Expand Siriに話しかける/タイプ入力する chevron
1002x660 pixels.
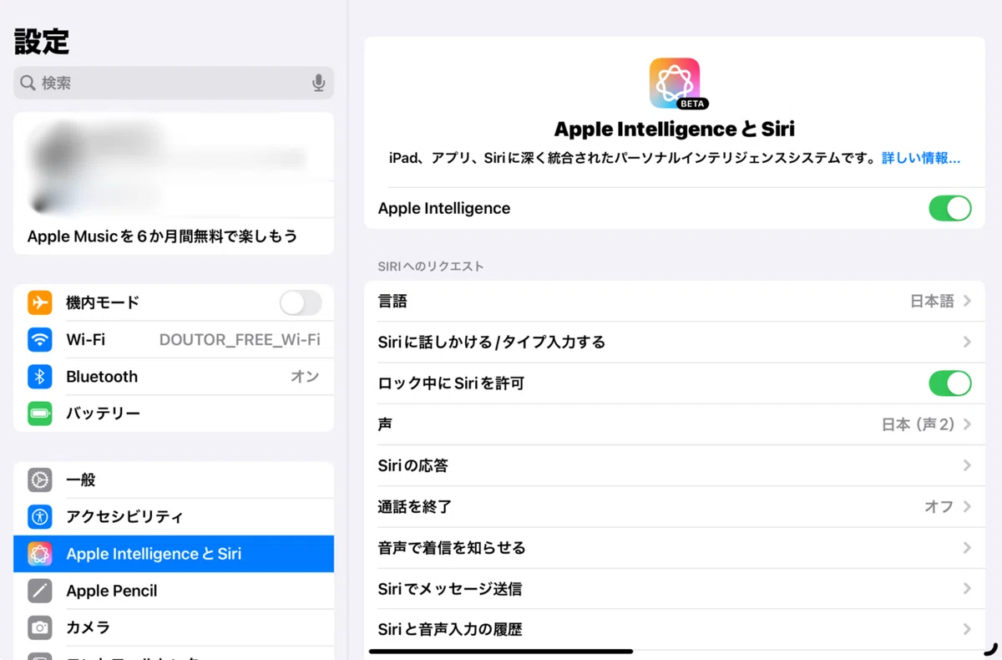point(967,342)
